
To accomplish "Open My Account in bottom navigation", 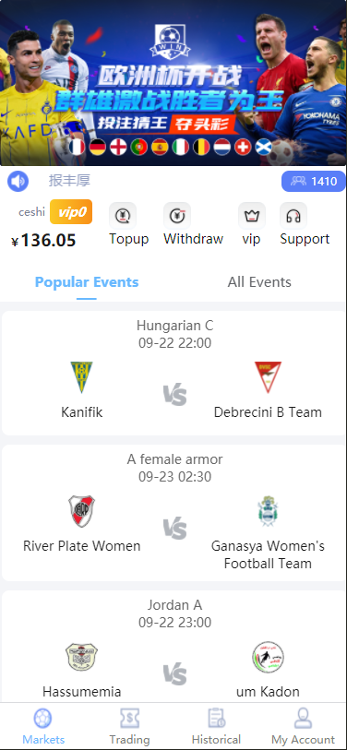I will [x=303, y=727].
